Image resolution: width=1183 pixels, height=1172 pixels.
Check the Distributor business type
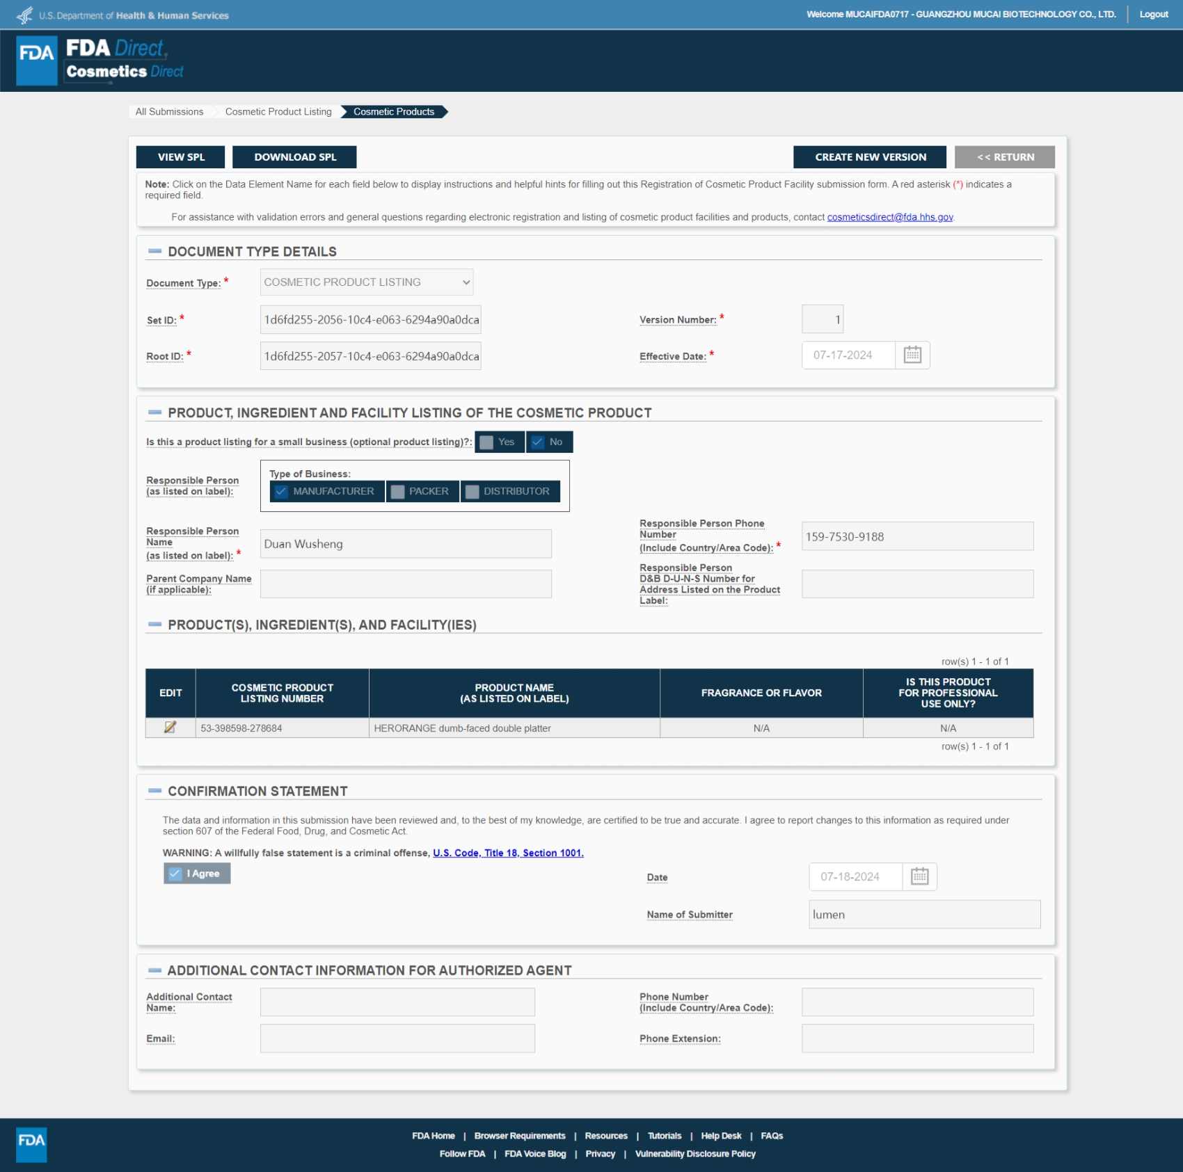[473, 492]
